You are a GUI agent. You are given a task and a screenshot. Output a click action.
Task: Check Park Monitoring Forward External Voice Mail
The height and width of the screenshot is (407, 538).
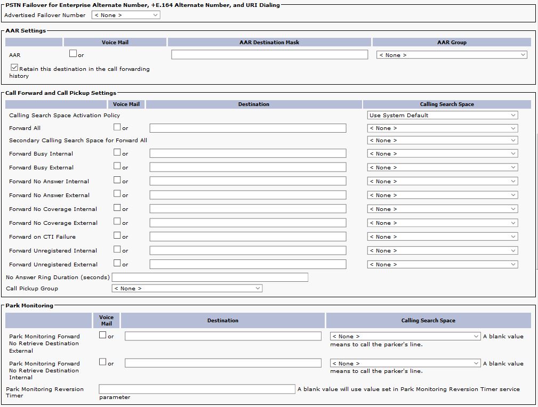pyautogui.click(x=103, y=336)
